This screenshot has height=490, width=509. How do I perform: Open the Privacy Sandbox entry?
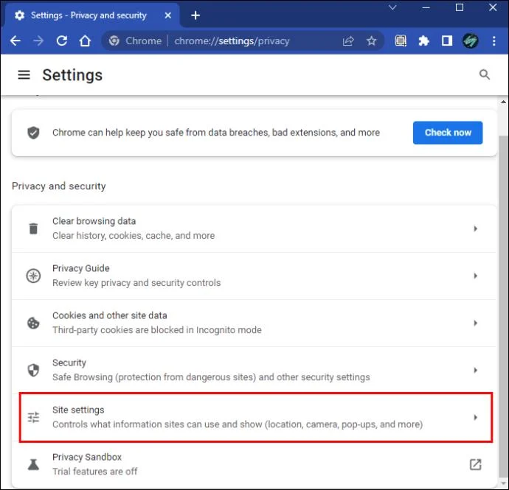[x=254, y=464]
